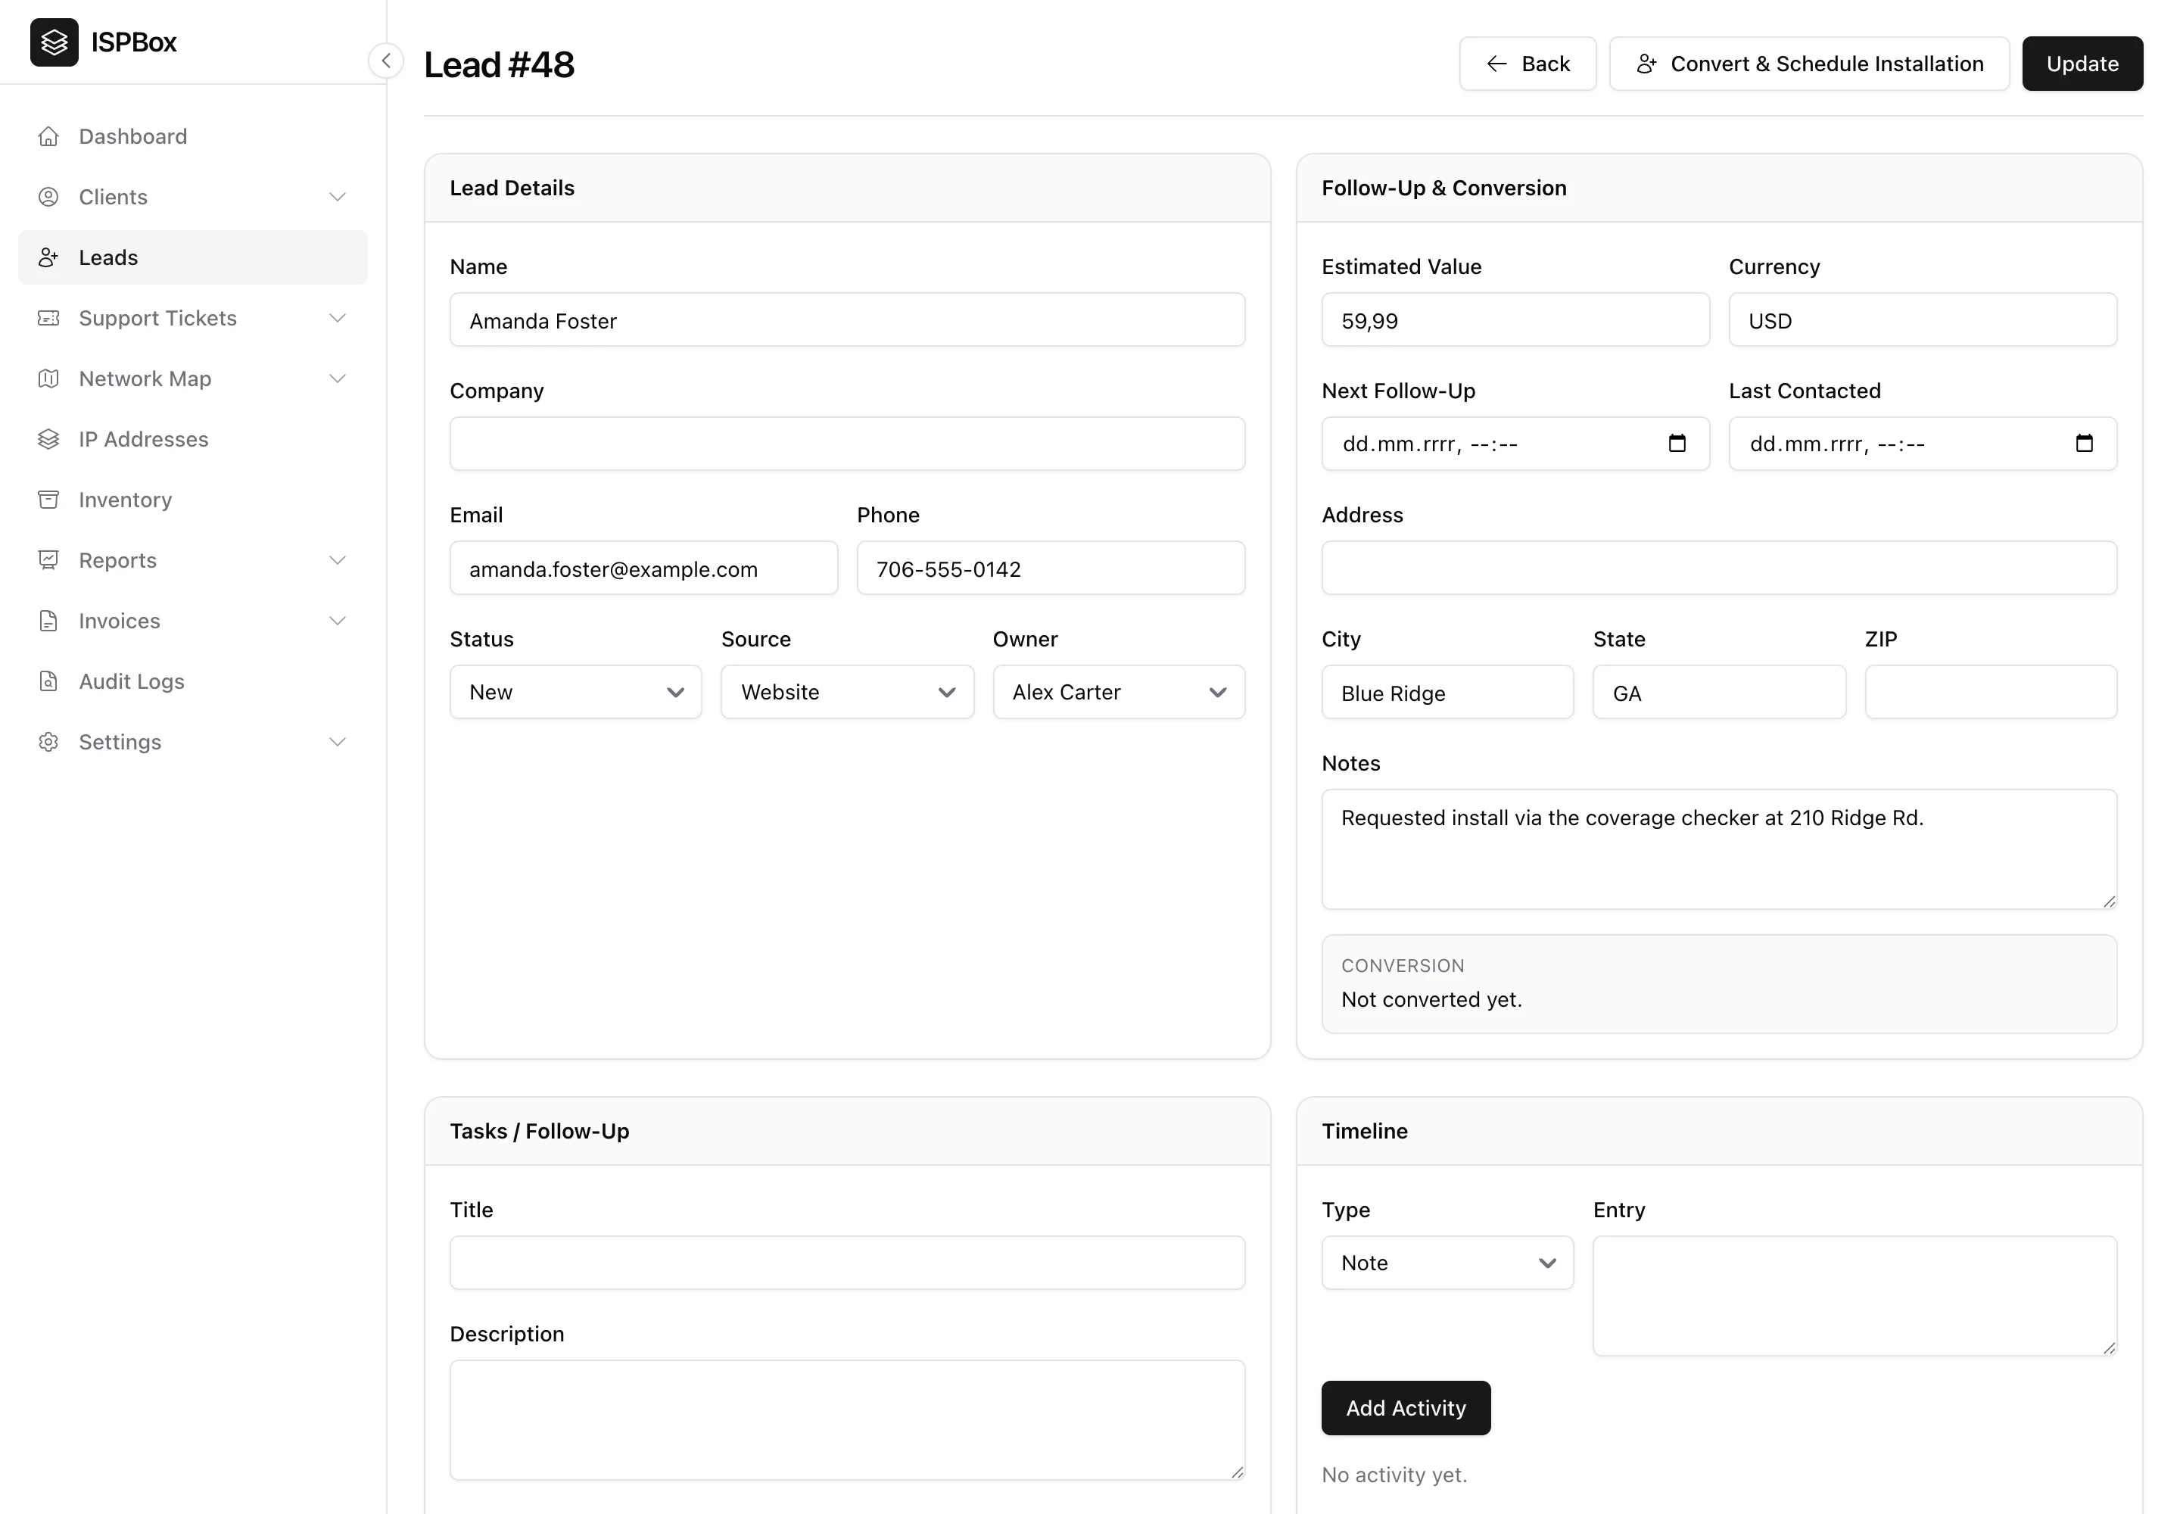The width and height of the screenshot is (2180, 1514).
Task: Click Convert & Schedule Installation button
Action: [x=1809, y=64]
